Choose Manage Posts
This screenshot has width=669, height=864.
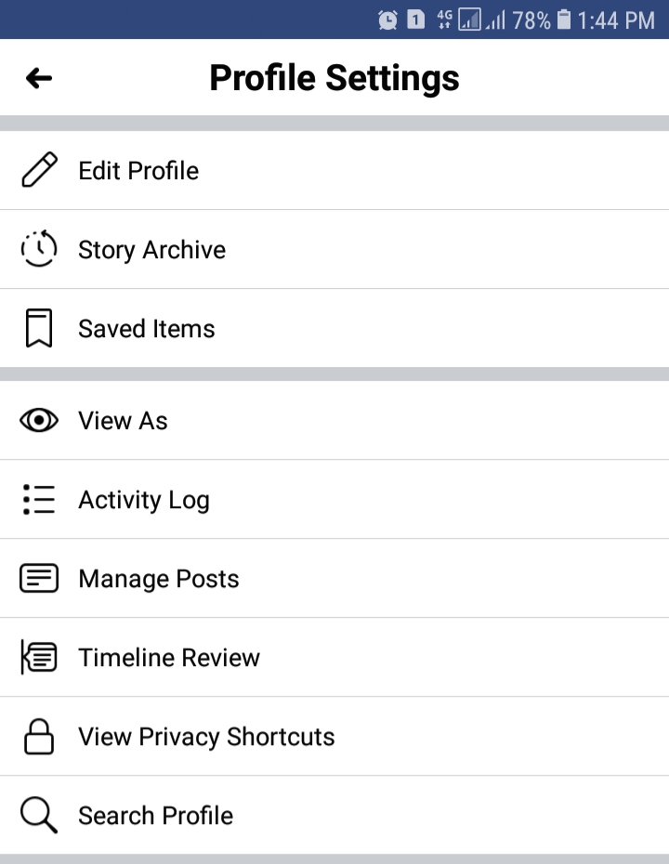[159, 579]
